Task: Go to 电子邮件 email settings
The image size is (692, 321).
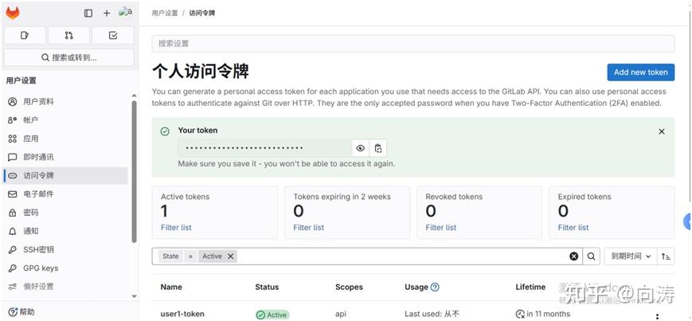Action: [x=65, y=194]
